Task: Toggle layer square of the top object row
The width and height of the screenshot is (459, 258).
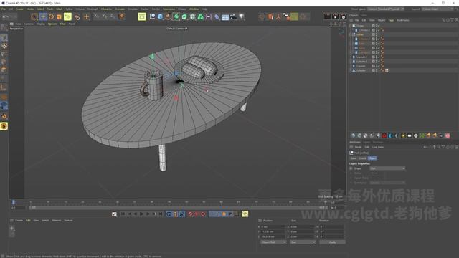Action: tap(373, 26)
